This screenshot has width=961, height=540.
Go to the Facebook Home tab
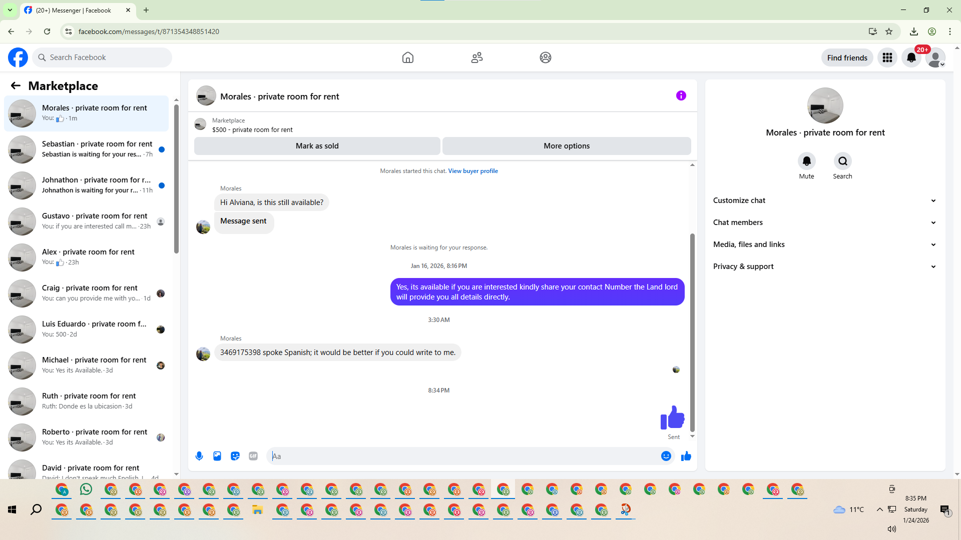408,58
